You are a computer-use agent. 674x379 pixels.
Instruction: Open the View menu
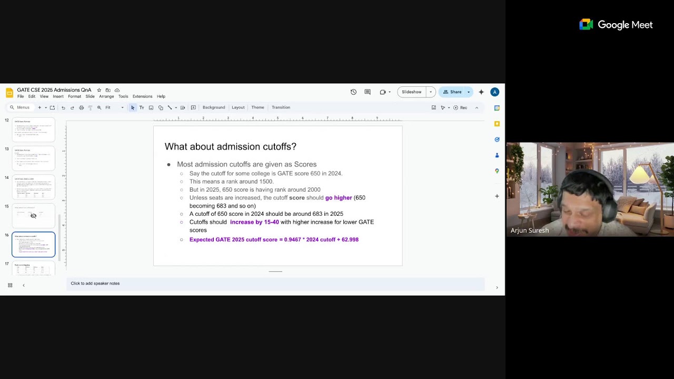point(44,96)
